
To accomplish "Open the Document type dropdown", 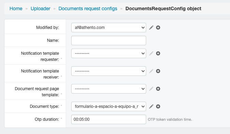I will pyautogui.click(x=109, y=106).
